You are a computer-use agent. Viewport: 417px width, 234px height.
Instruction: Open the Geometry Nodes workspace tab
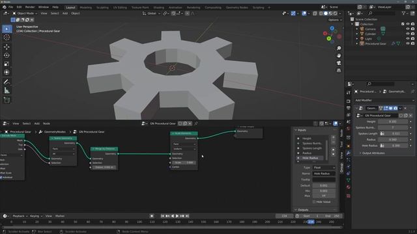pos(237,7)
